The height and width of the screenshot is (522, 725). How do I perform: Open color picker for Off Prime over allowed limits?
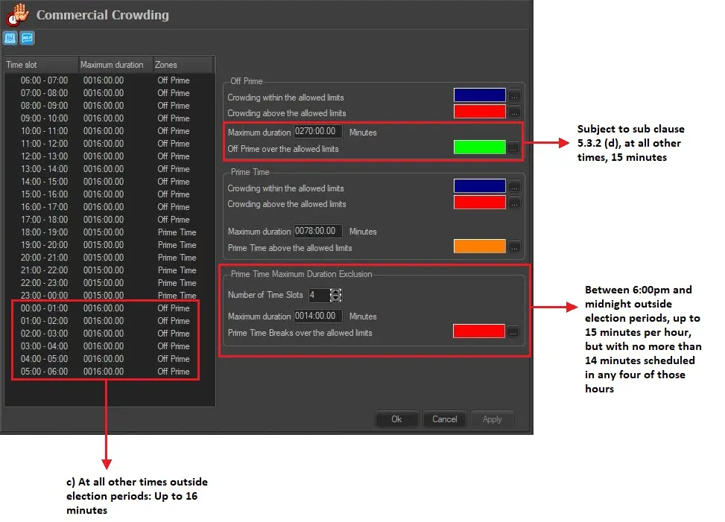tap(514, 147)
